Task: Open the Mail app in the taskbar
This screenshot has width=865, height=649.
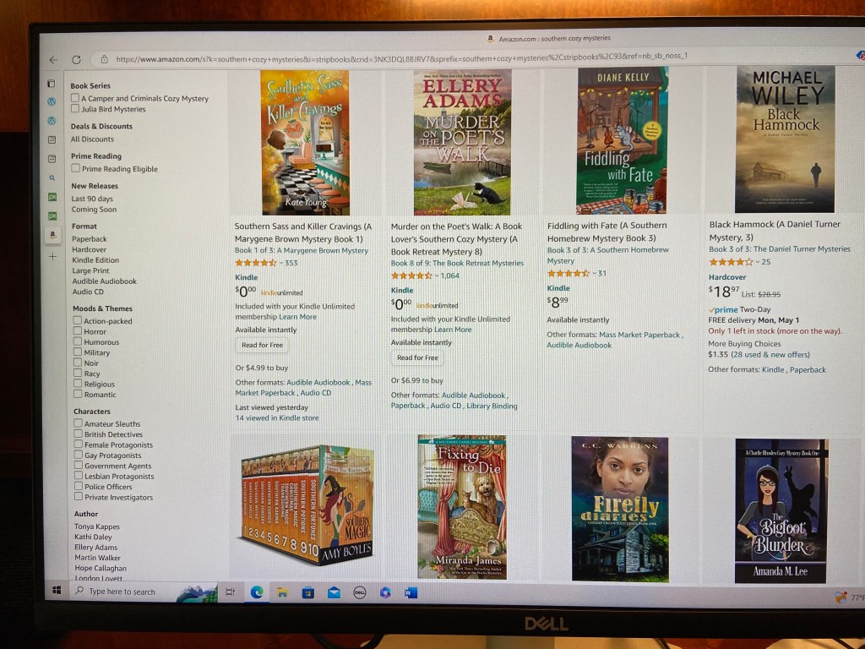Action: (x=334, y=592)
